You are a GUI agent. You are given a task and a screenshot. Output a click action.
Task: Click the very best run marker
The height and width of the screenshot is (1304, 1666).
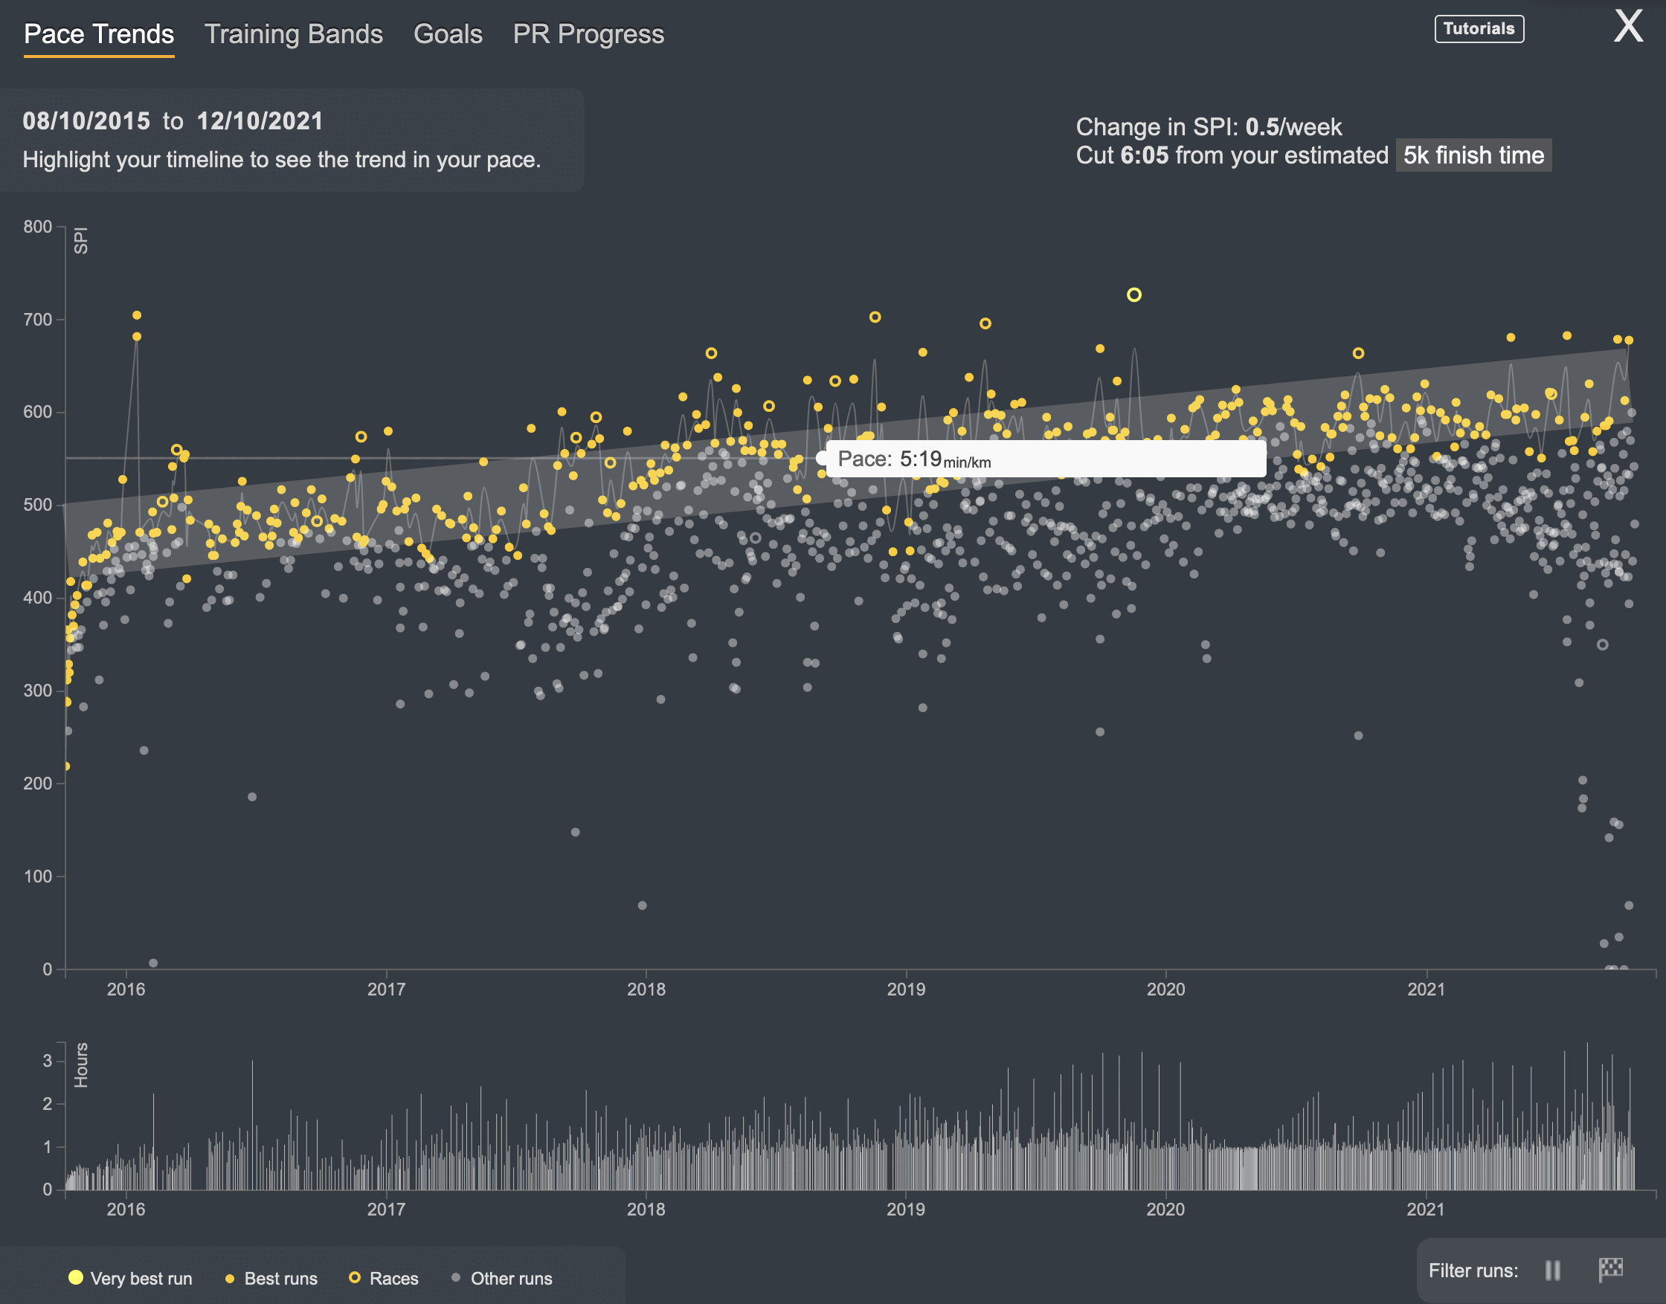(1133, 294)
